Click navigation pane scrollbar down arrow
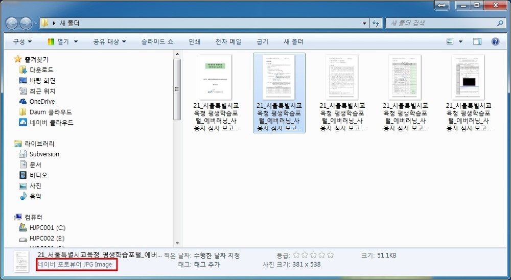 (x=177, y=243)
